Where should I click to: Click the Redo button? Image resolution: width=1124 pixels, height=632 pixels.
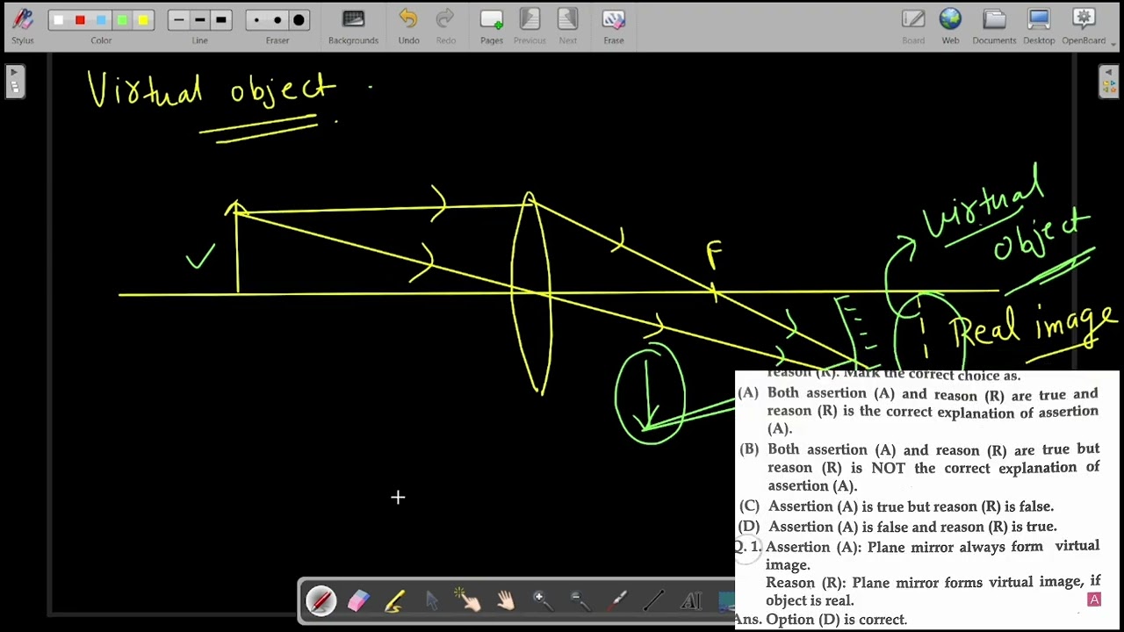point(445,25)
